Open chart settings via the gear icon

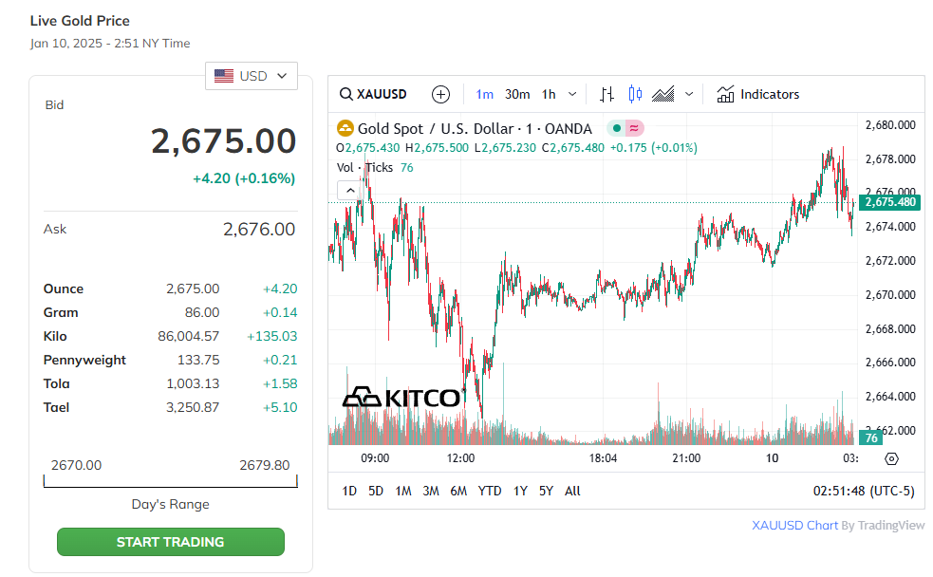click(891, 458)
